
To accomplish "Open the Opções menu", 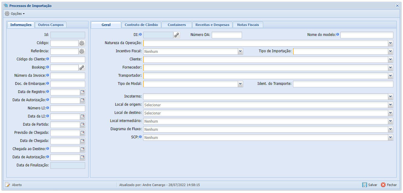I will click(x=15, y=14).
